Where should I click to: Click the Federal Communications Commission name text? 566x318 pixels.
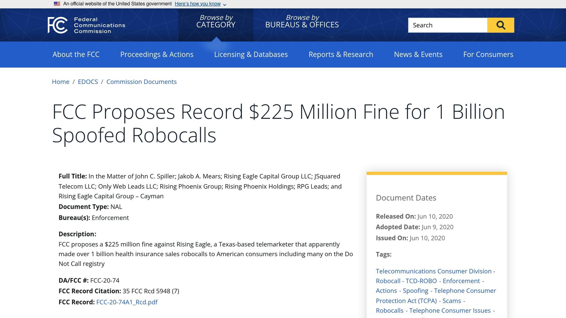[99, 25]
